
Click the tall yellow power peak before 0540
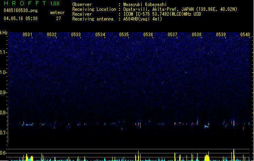tap(234, 155)
